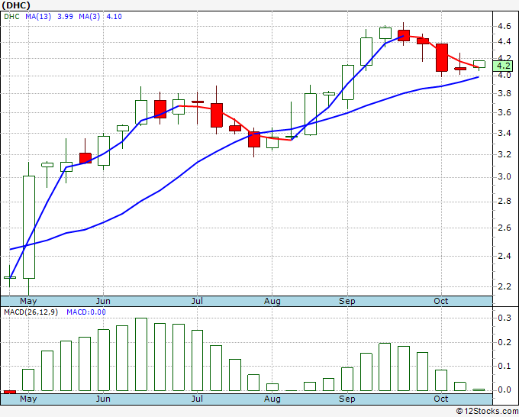The width and height of the screenshot is (519, 417).
Task: Click Sep on the price chart axis
Action: pos(347,302)
